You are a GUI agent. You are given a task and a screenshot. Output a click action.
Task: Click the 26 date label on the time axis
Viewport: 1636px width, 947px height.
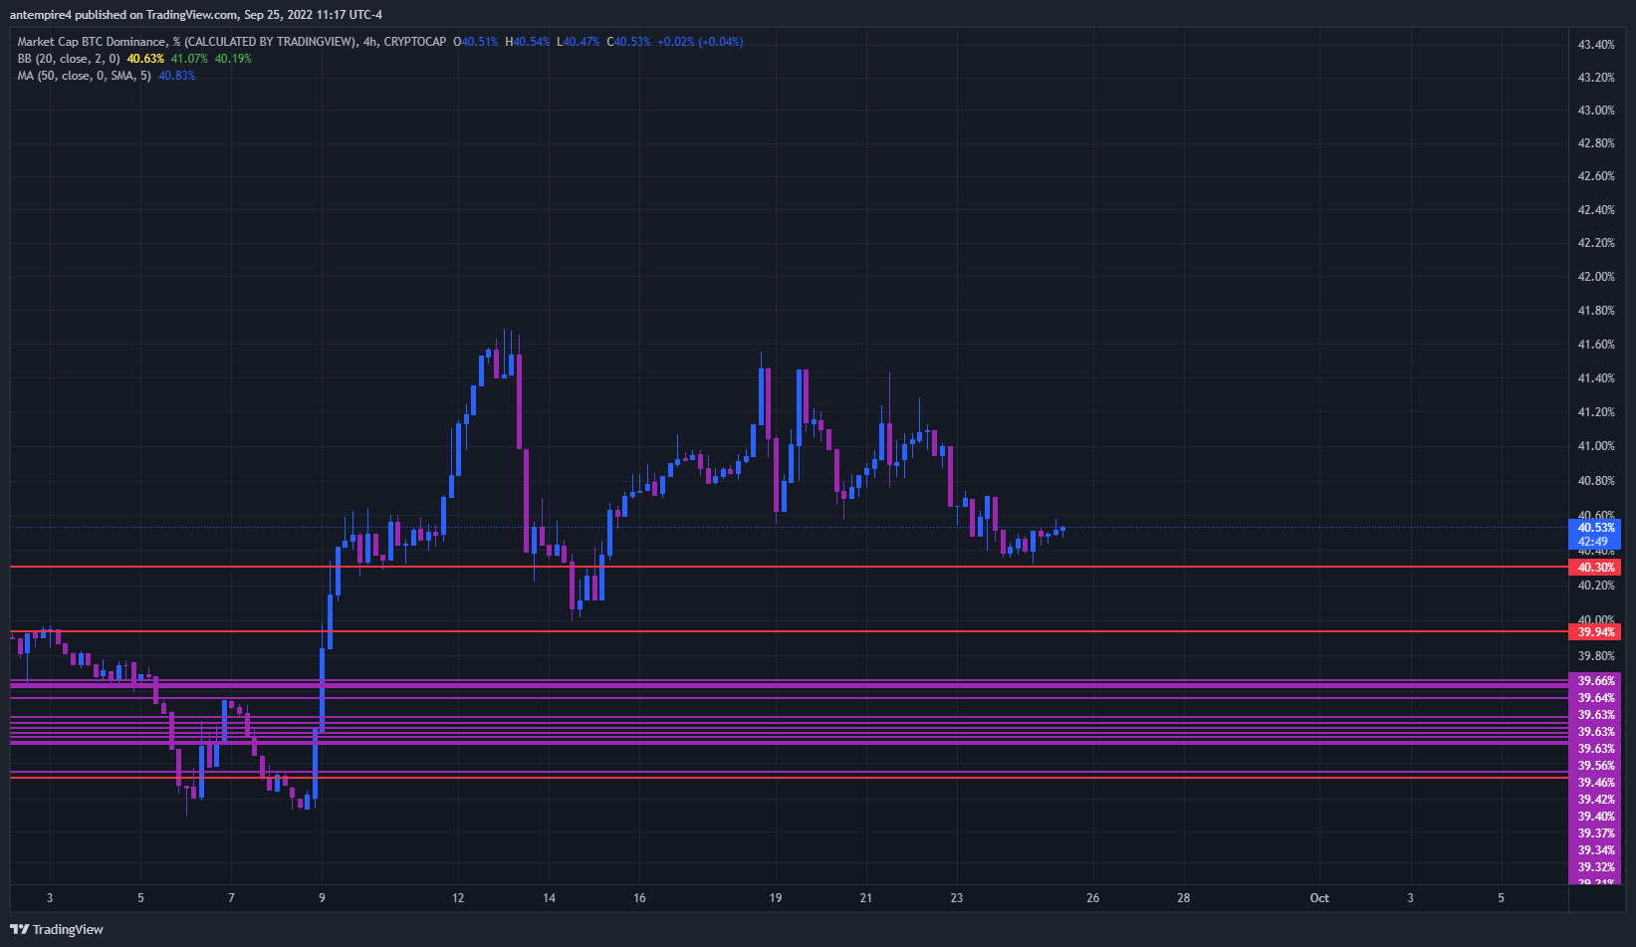point(1093,898)
